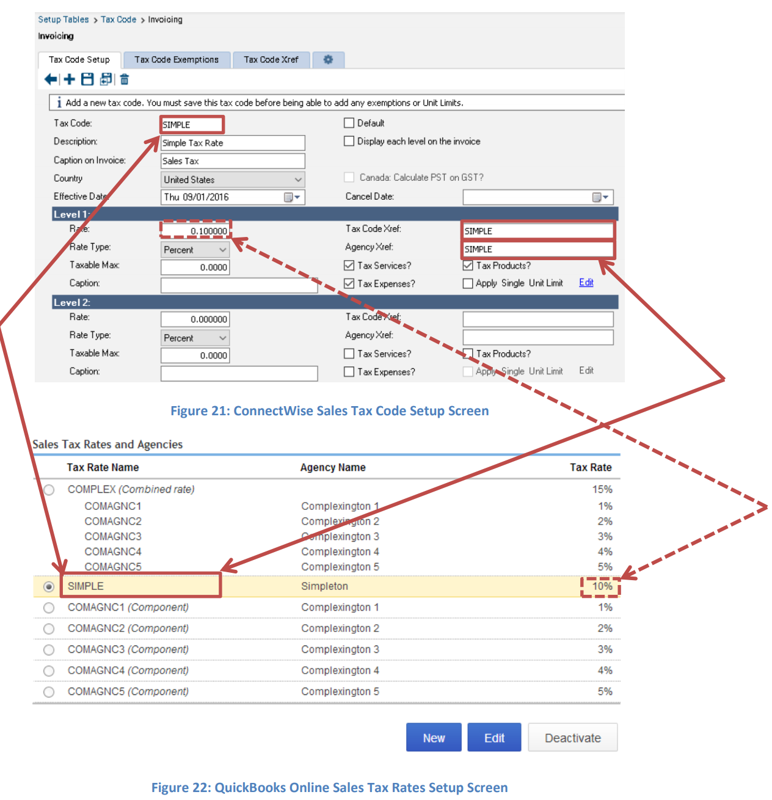Click the plus icon to add new tax code
Image resolution: width=772 pixels, height=800 pixels.
tap(69, 79)
